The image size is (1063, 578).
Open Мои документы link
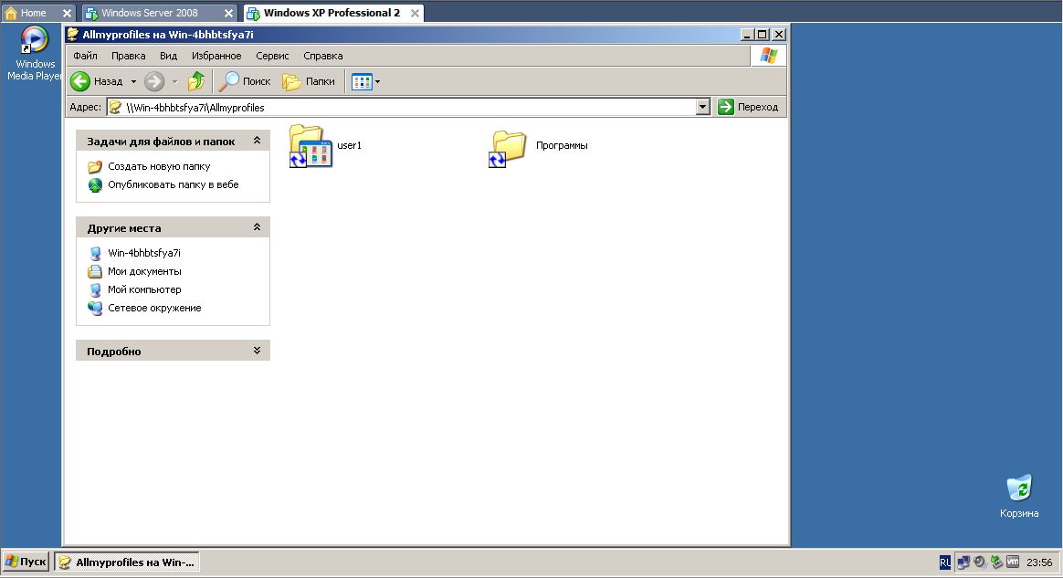point(144,271)
